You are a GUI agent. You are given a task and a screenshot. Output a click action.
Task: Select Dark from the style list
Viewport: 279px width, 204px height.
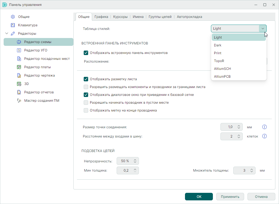(218, 45)
